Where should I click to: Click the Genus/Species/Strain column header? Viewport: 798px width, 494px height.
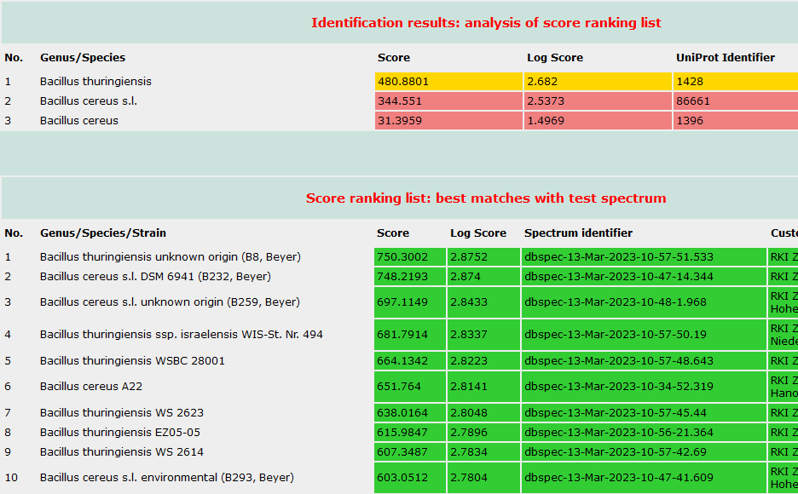coord(103,233)
